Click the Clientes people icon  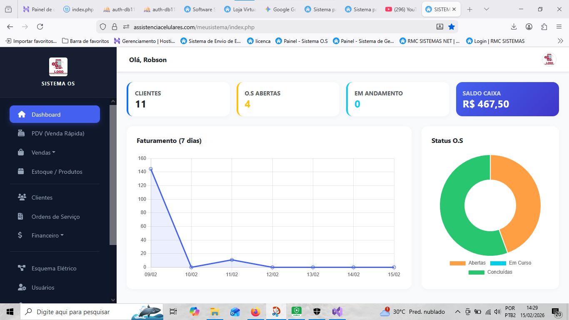[22, 197]
